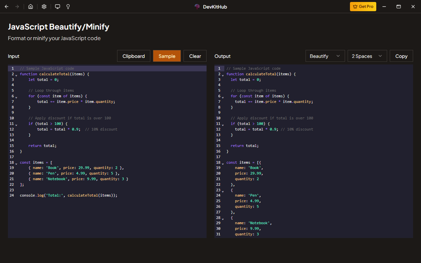
Task: Click the Get Pro crown button
Action: (363, 7)
